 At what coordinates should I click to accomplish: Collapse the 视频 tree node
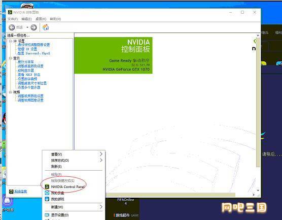pos(11,92)
